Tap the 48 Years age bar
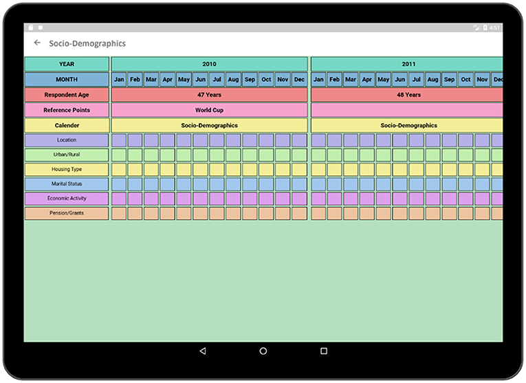The image size is (526, 383). [407, 95]
